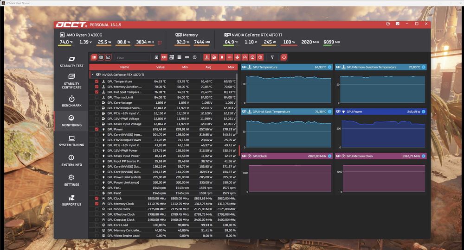Enable the GPU Thermal Limit checkbox
The width and height of the screenshot is (464, 250).
tap(97, 97)
